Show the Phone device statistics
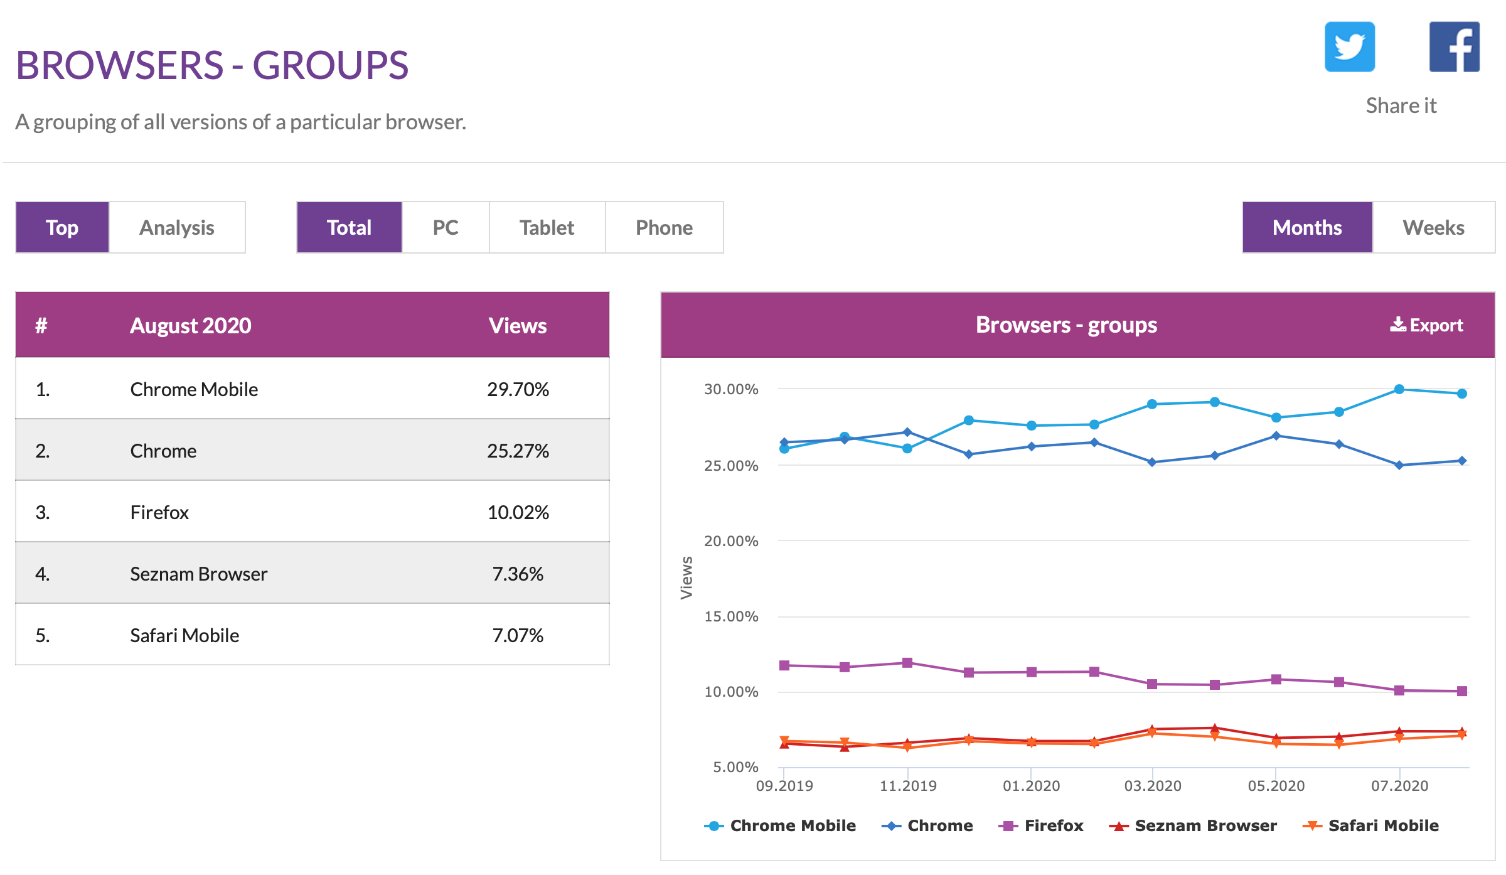Viewport: 1506px width, 875px height. pos(664,227)
